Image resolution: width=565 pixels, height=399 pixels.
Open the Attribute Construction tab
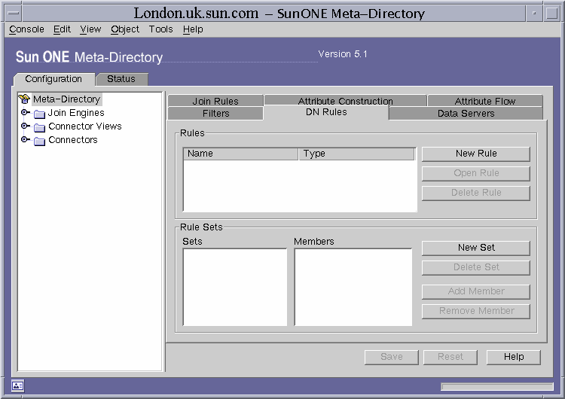(345, 101)
